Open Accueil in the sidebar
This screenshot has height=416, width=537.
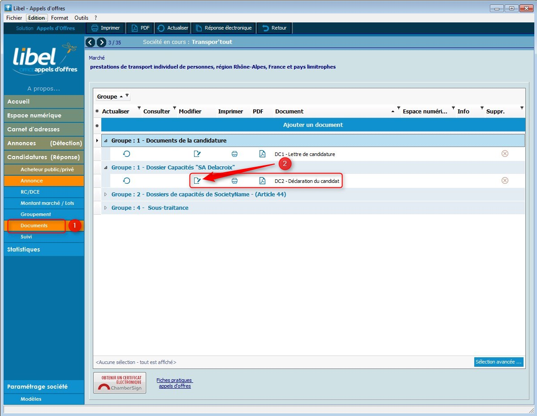coord(44,102)
